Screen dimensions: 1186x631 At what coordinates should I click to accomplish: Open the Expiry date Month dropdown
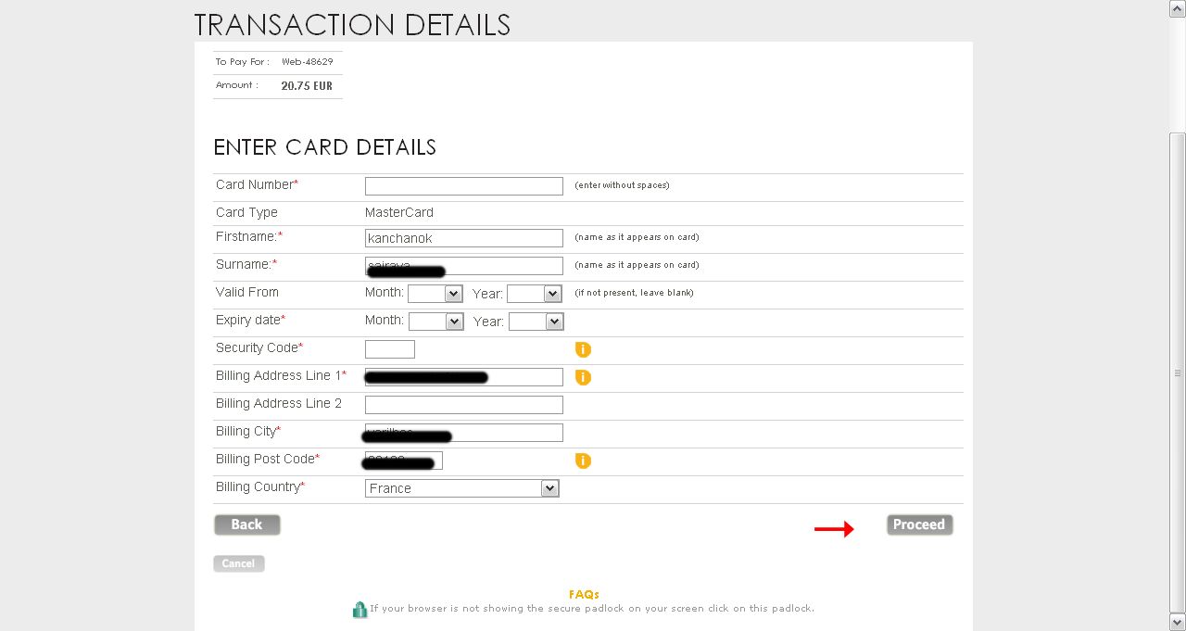tap(435, 322)
